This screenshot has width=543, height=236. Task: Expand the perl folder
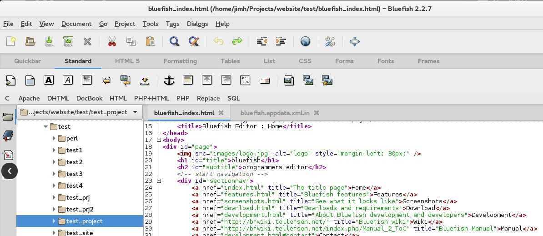click(54, 138)
